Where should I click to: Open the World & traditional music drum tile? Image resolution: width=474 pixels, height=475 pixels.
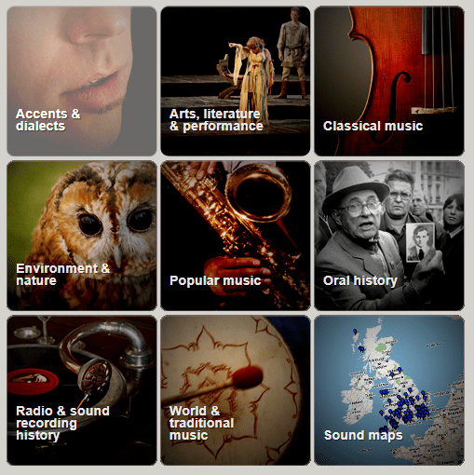236,390
